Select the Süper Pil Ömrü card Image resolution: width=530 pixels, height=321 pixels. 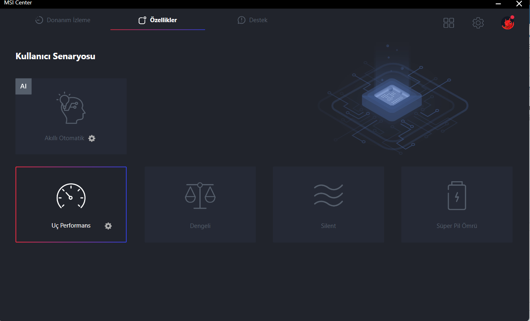457,205
